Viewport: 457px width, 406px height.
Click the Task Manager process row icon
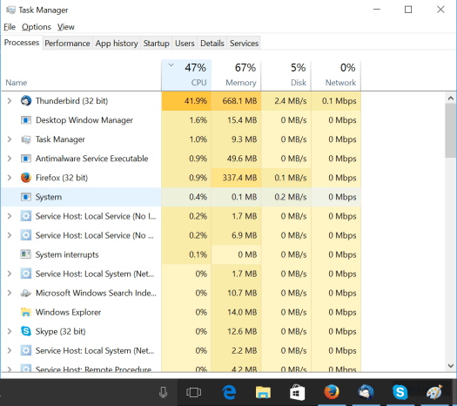(x=26, y=139)
